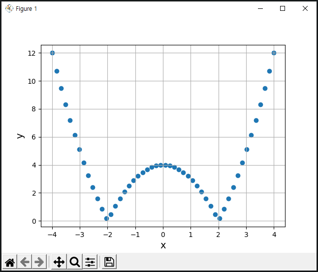Viewport: 318px width, 272px height.
Task: Click the matplotlib icon in the title bar
Action: click(9, 8)
